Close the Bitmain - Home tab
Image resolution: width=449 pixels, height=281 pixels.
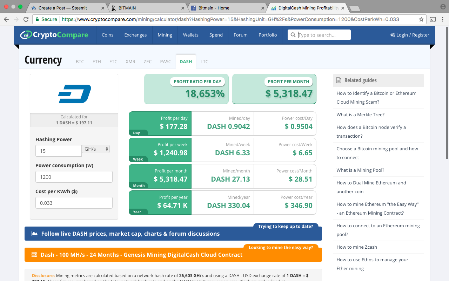pos(262,8)
